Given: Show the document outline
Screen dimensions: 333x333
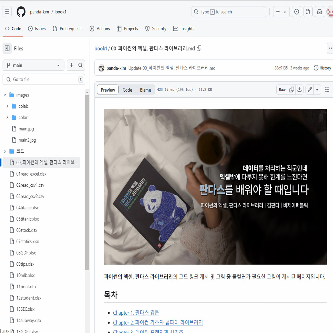Looking at the screenshot, I should (x=327, y=90).
